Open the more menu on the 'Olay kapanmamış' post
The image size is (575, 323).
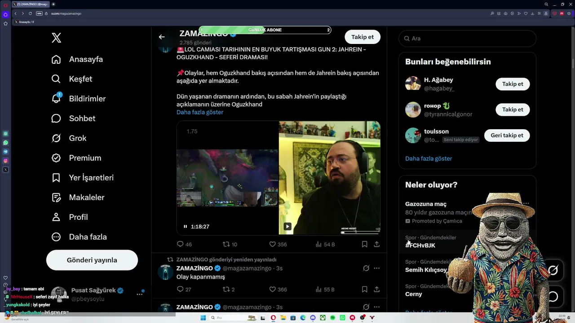point(377,268)
